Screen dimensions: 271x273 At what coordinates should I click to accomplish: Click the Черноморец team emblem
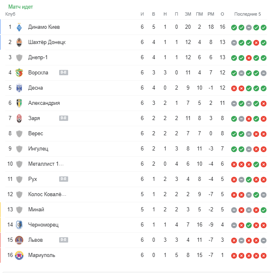(19, 225)
